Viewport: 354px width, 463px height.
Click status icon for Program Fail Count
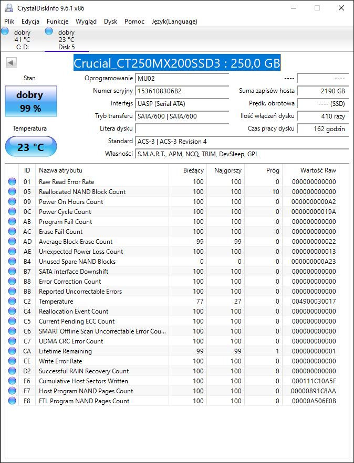point(12,221)
